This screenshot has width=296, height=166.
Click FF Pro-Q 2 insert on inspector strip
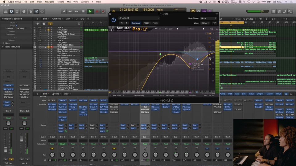[9, 89]
